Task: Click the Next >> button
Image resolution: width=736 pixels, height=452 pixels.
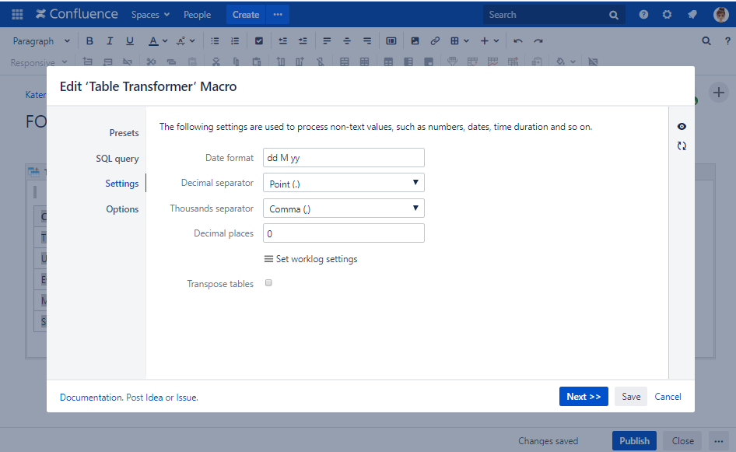Action: (584, 396)
